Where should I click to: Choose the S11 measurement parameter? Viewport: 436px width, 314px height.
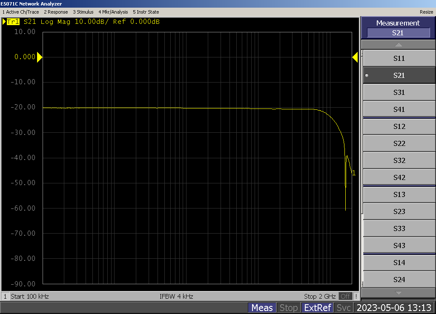pyautogui.click(x=399, y=58)
